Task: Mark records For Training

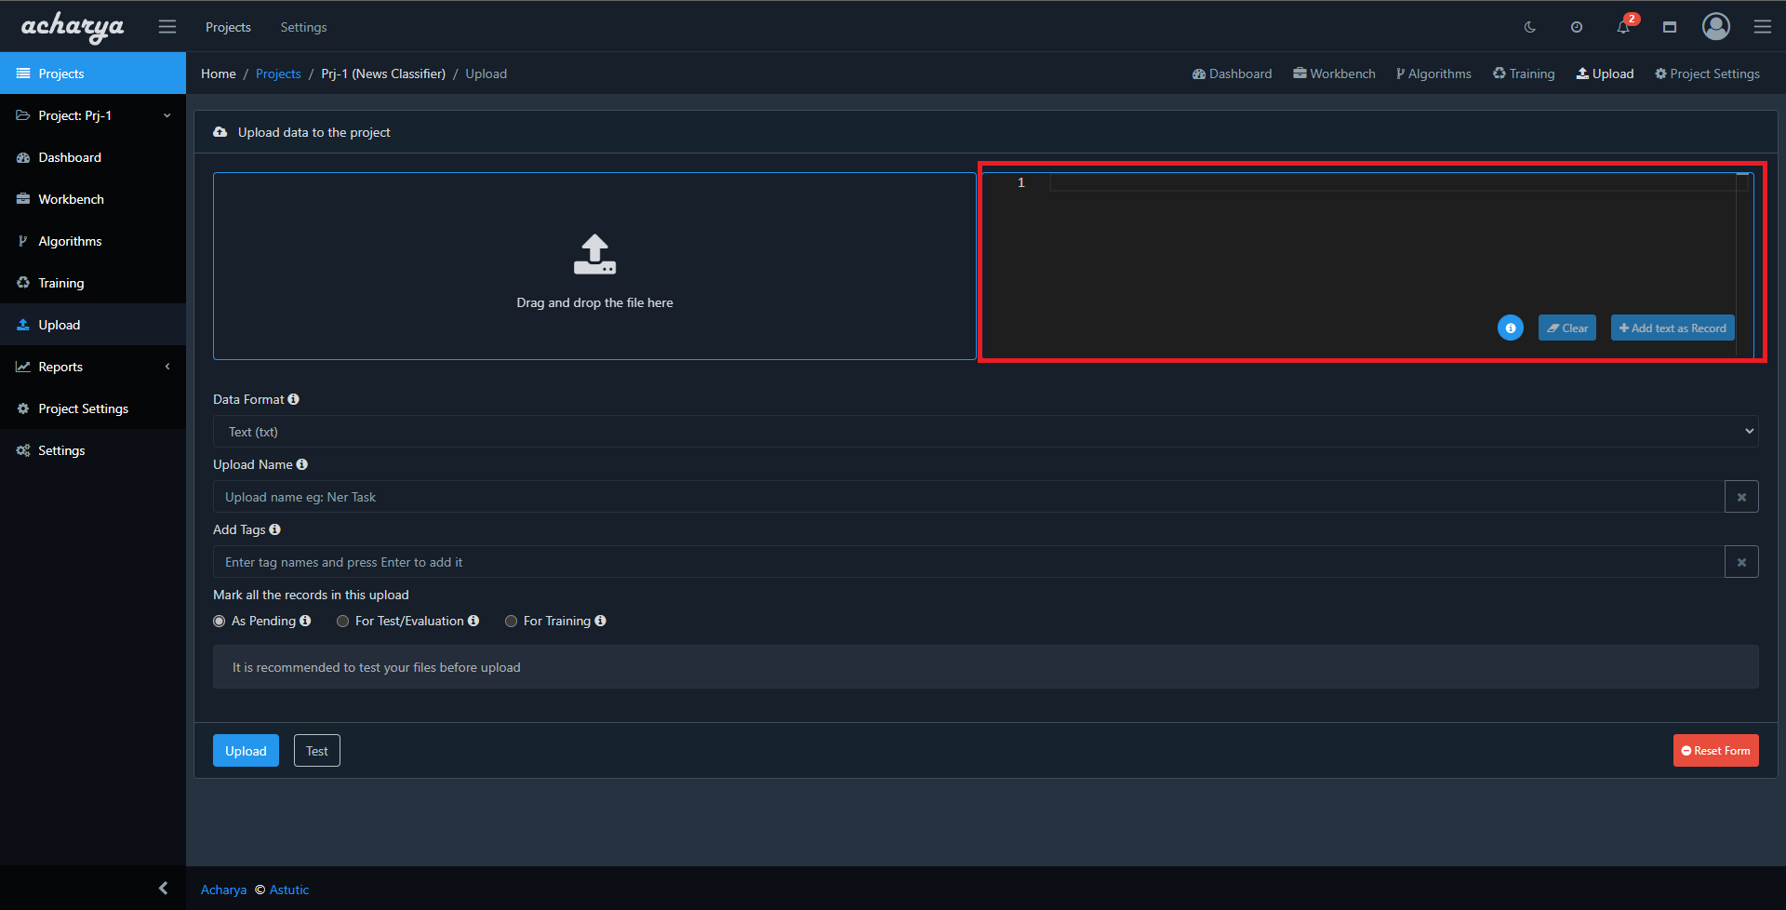Action: [x=511, y=621]
